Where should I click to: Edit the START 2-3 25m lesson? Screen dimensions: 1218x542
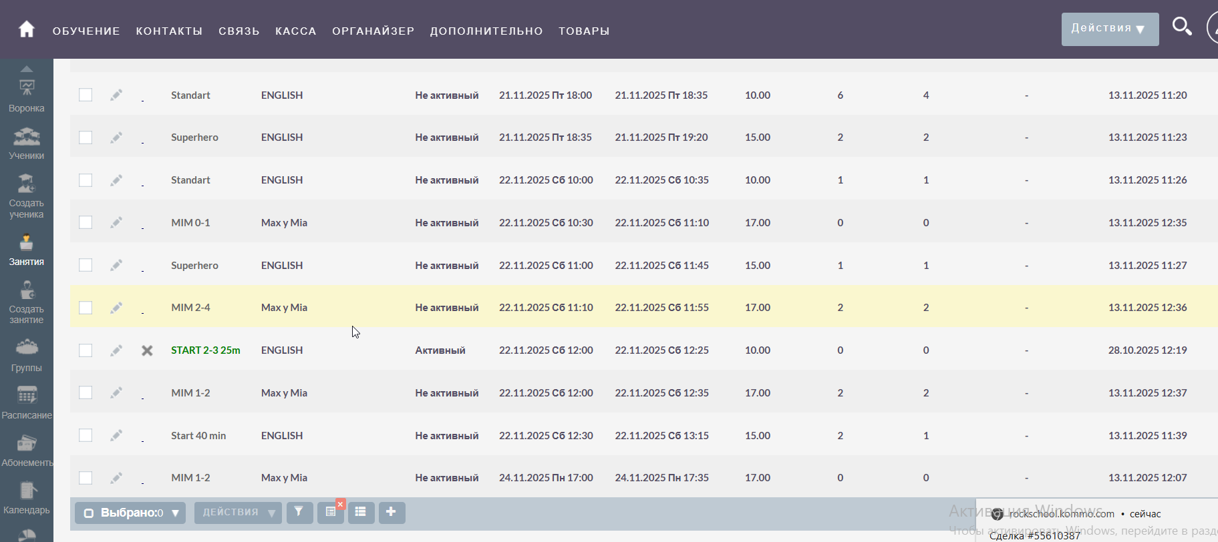click(116, 350)
